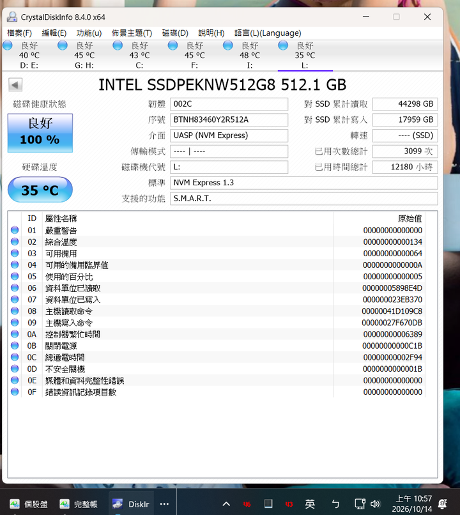Screen dimensions: 460x515
Task: Click the total host reads value 44298 GB
Action: [405, 104]
